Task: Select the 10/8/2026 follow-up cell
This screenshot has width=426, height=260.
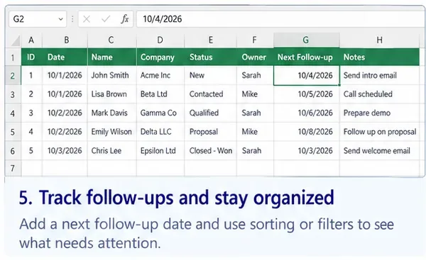Action: pyautogui.click(x=307, y=132)
